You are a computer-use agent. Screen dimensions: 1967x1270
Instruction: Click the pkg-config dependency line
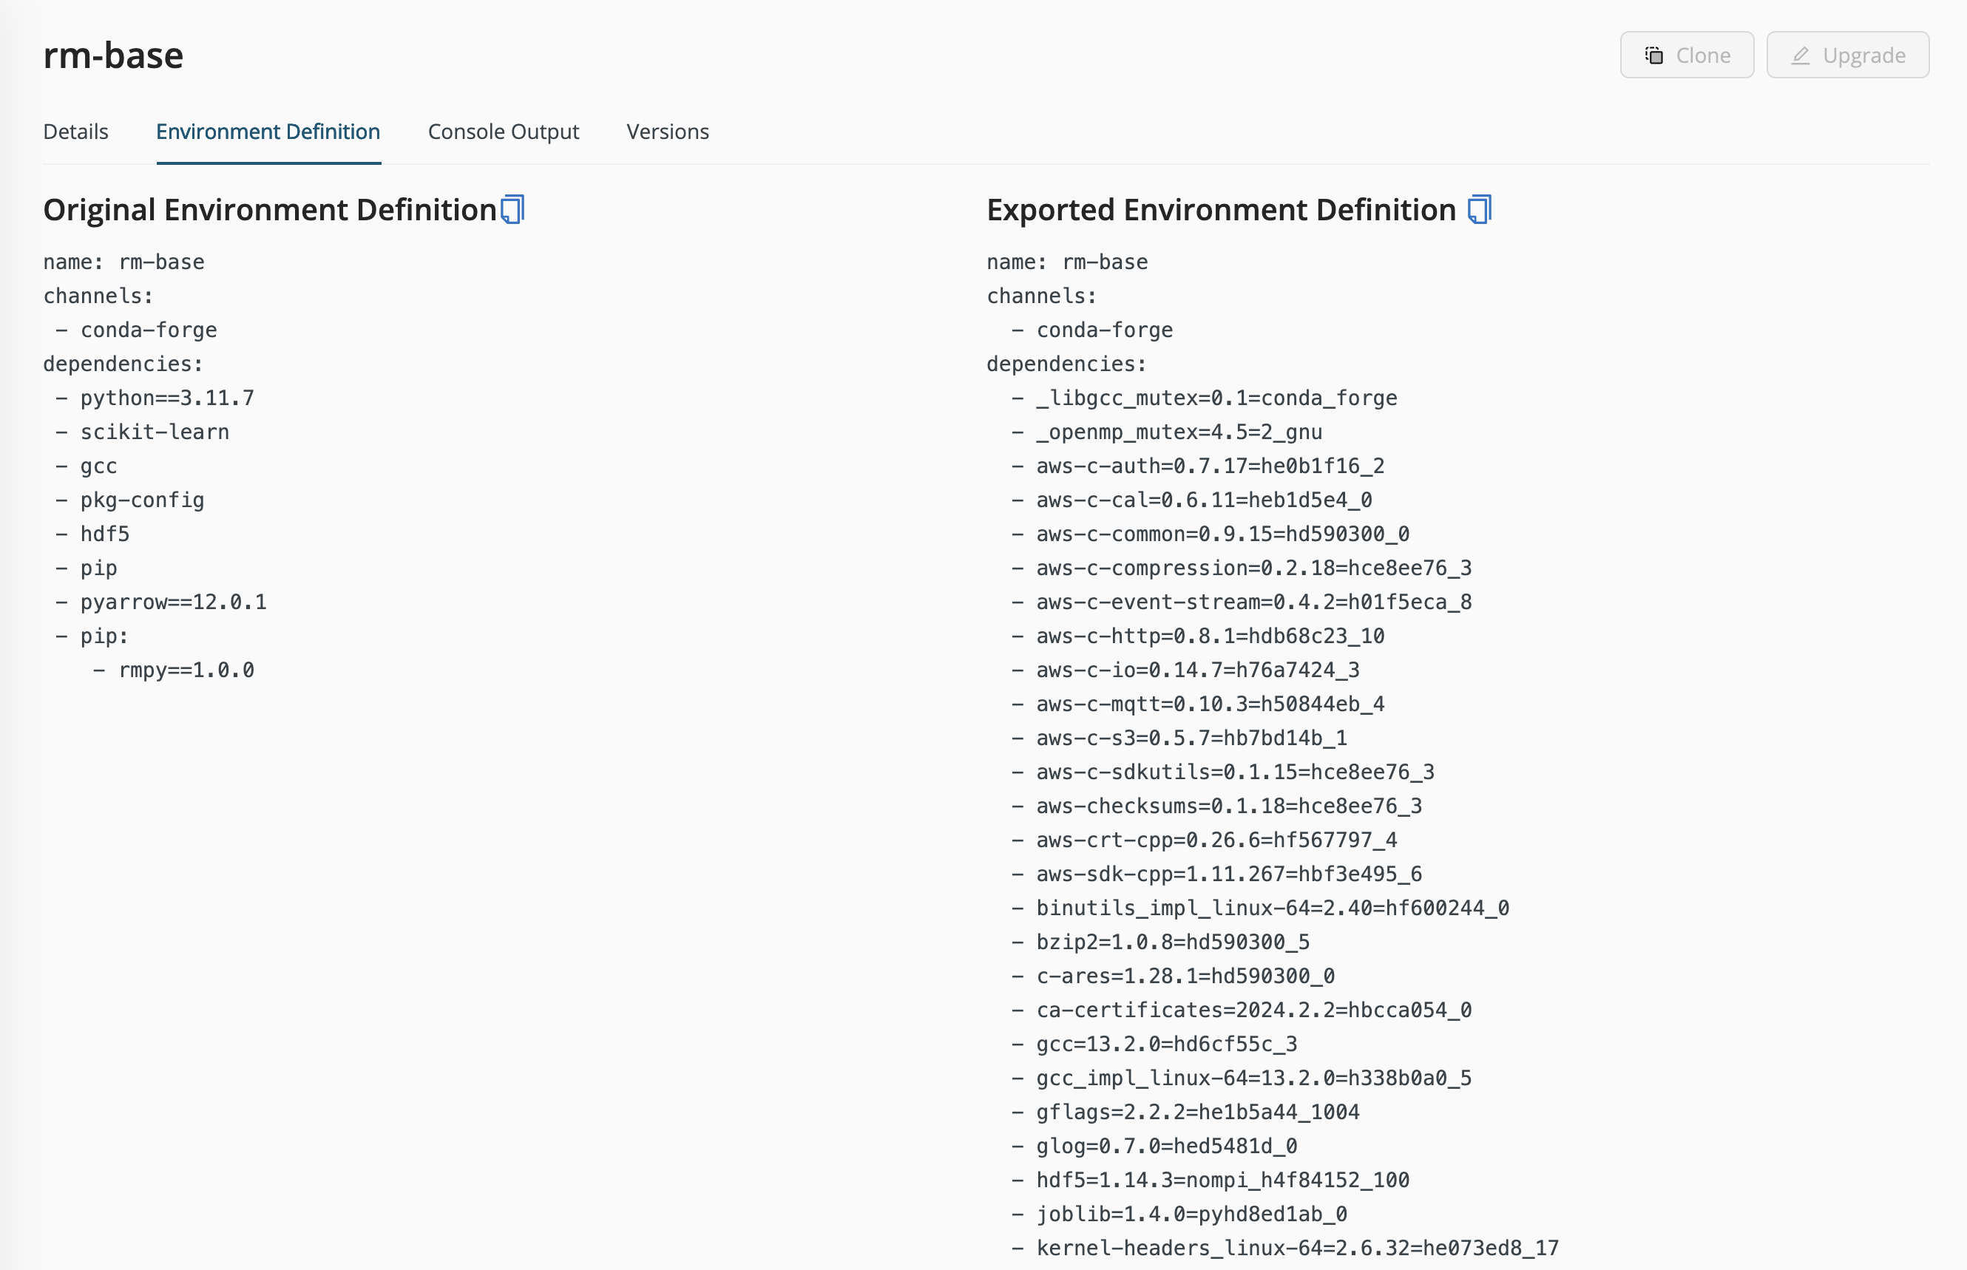(129, 500)
